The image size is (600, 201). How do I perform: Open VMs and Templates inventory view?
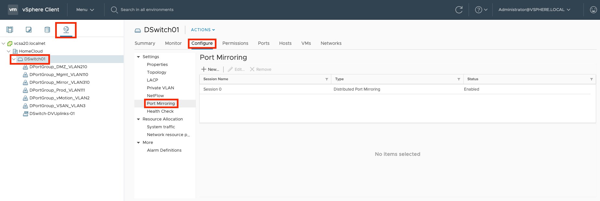[29, 30]
